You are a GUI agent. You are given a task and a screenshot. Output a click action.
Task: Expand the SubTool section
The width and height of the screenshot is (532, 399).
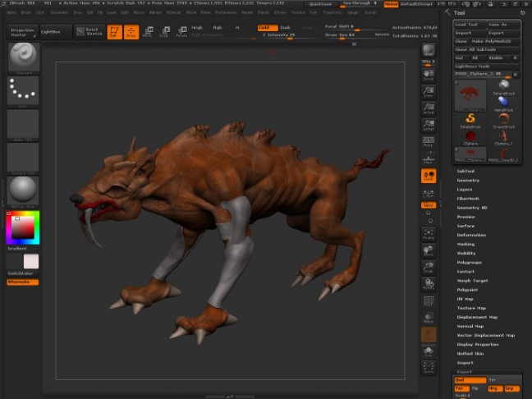[465, 171]
